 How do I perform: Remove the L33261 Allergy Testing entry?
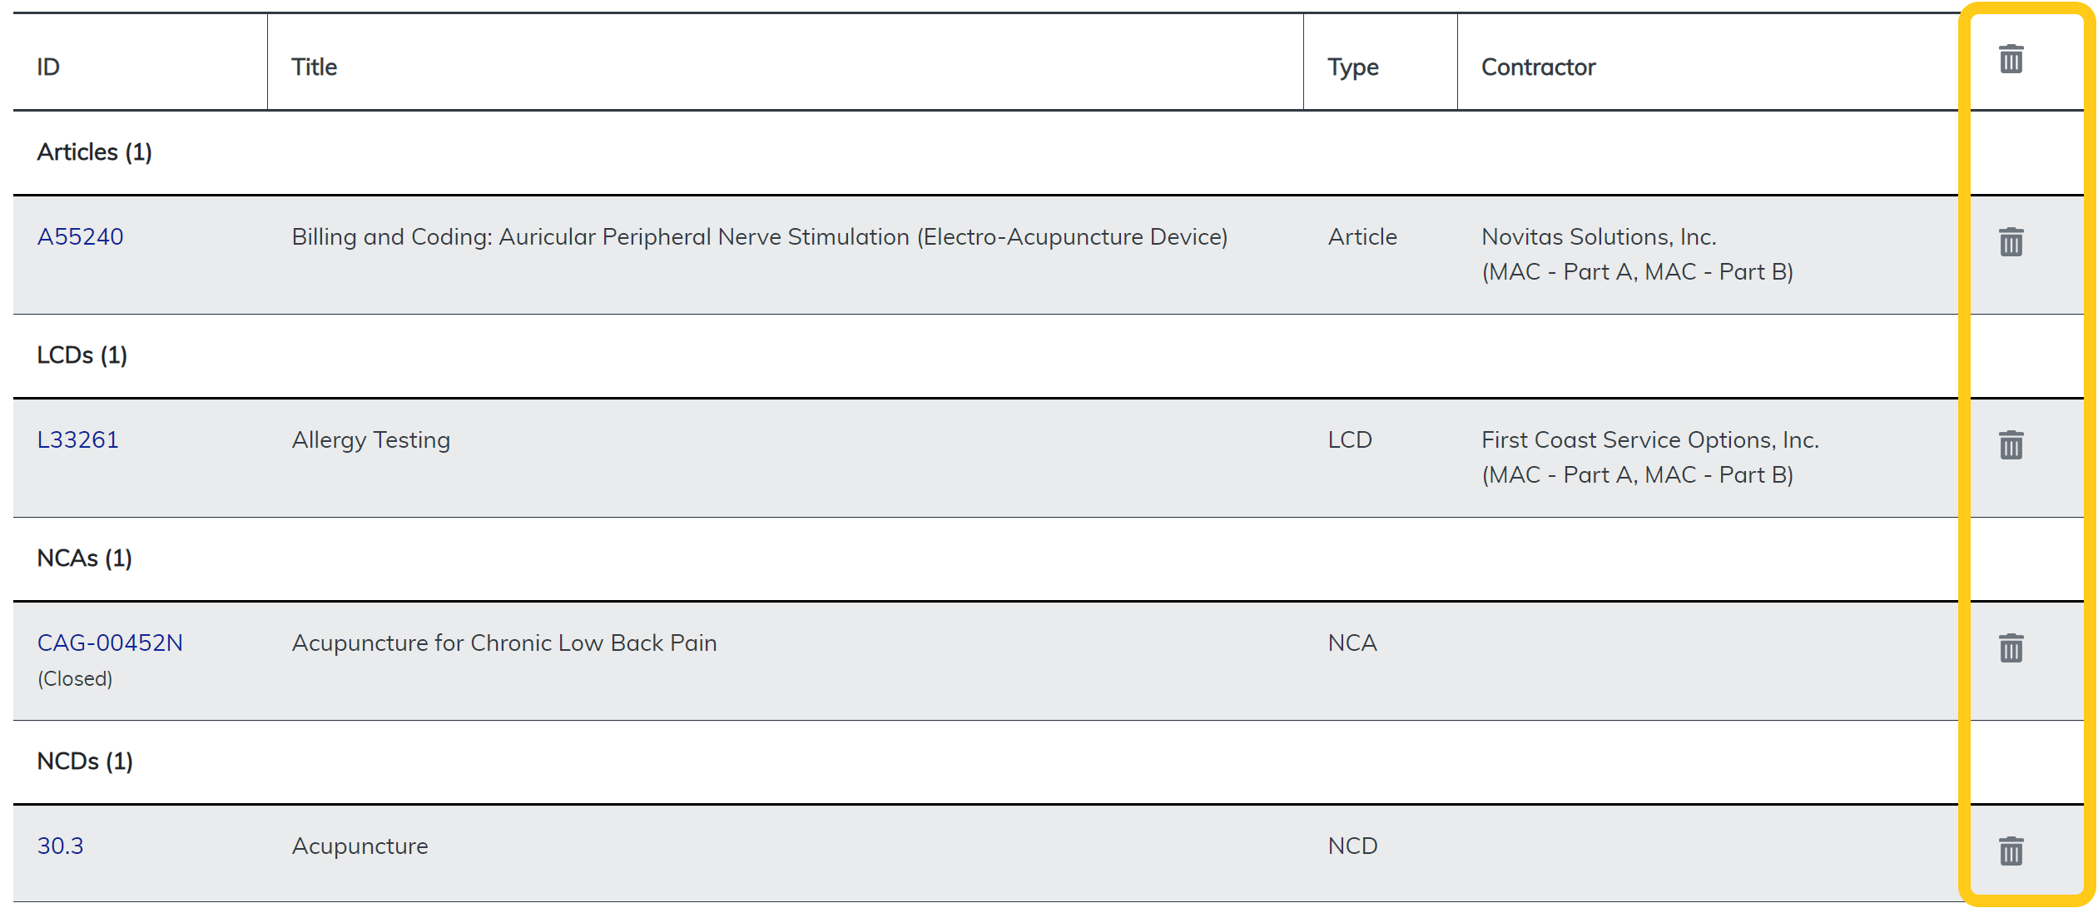(2011, 445)
